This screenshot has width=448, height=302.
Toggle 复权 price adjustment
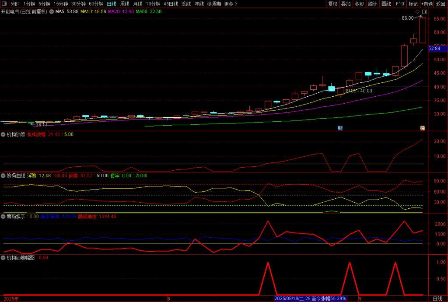[x=332, y=4]
